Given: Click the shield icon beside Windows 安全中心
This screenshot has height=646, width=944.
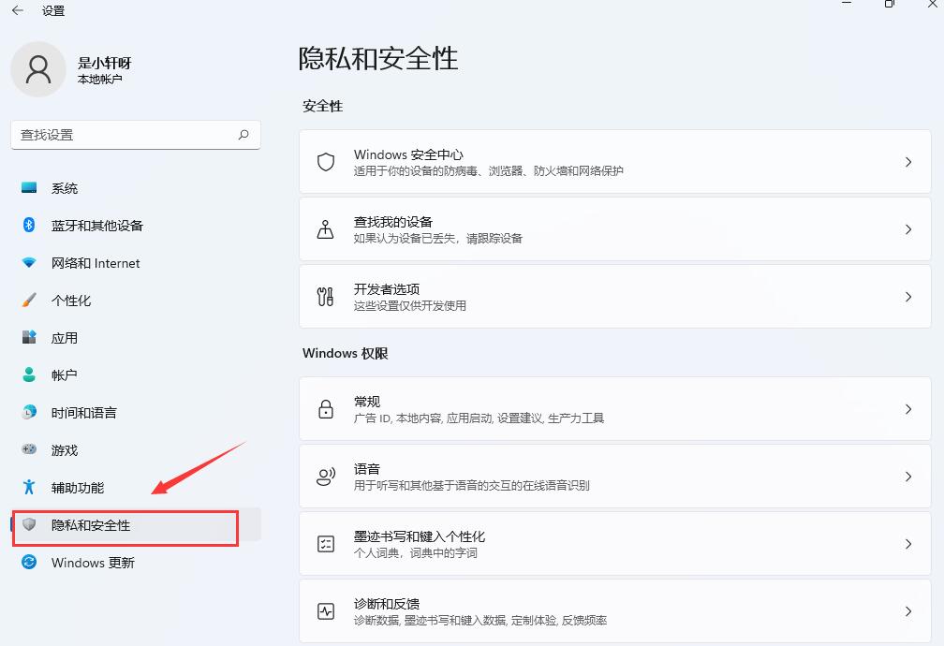Looking at the screenshot, I should [325, 161].
